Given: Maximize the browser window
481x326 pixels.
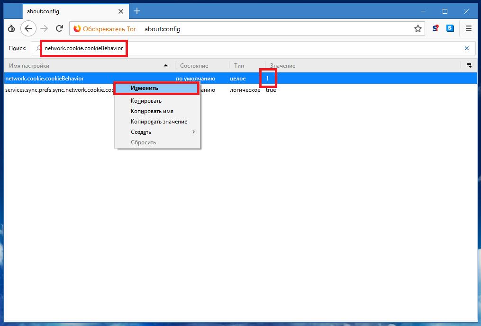Looking at the screenshot, I should (445, 11).
